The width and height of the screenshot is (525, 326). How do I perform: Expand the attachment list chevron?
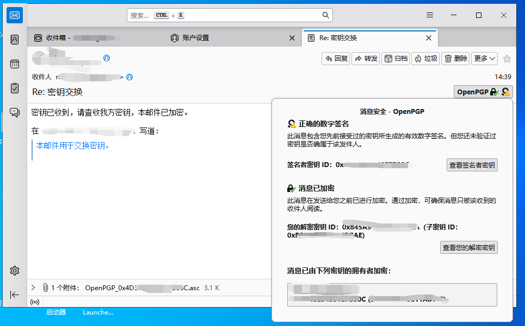(x=33, y=288)
